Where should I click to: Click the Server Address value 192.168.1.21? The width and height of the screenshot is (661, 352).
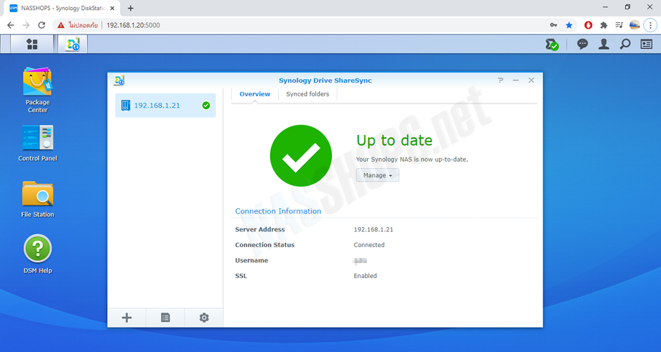click(x=373, y=229)
